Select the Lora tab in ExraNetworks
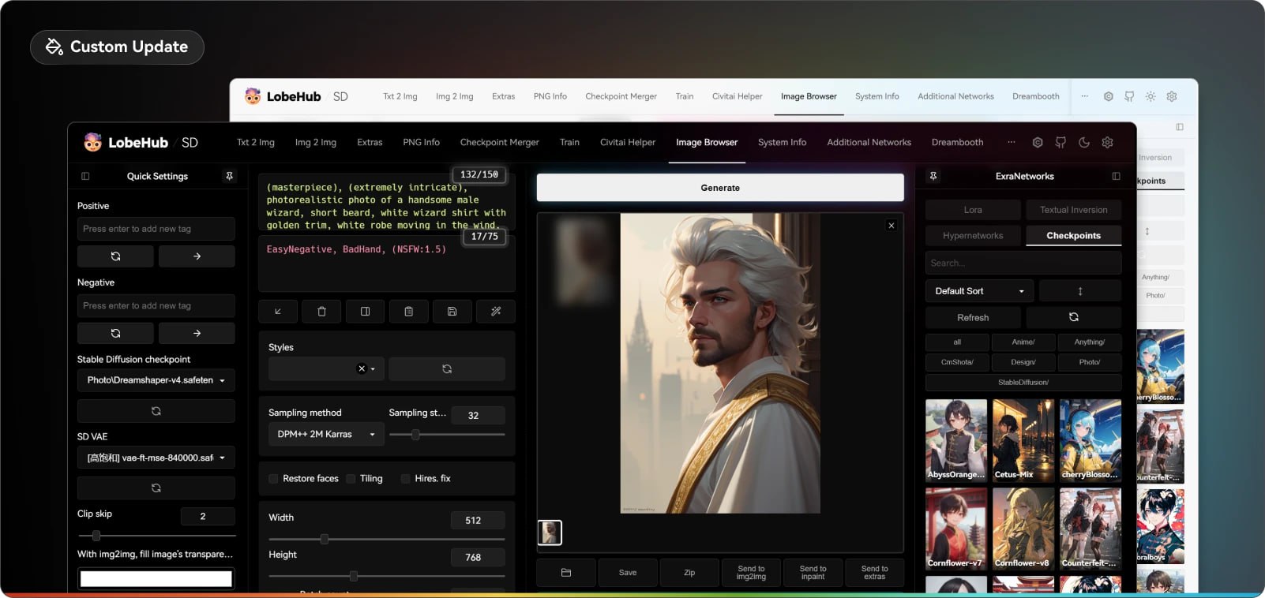Image resolution: width=1265 pixels, height=598 pixels. tap(973, 210)
